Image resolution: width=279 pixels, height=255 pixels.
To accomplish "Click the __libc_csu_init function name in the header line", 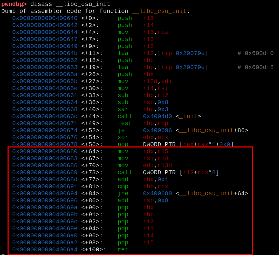I will pyautogui.click(x=159, y=11).
